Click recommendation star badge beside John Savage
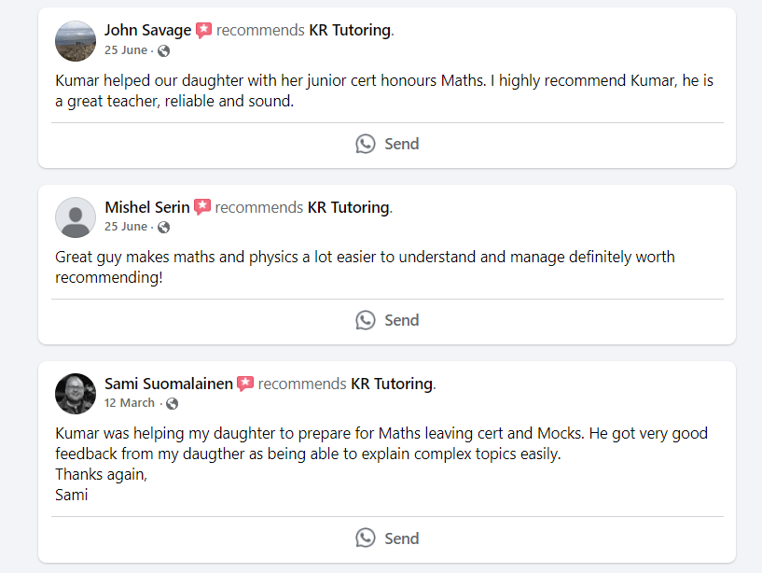 coord(204,31)
